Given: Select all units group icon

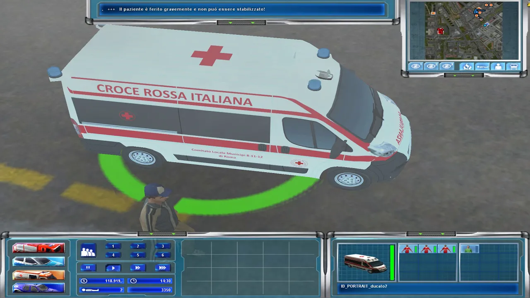Looking at the screenshot, I should tap(88, 250).
